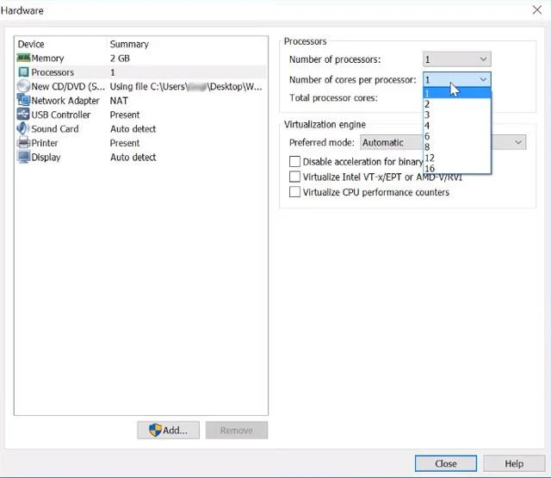The image size is (551, 478).
Task: Click the Sound Card speaker icon
Action: click(22, 128)
